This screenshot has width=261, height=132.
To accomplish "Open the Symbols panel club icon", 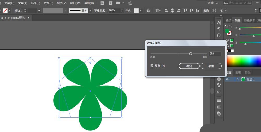I will (219, 79).
